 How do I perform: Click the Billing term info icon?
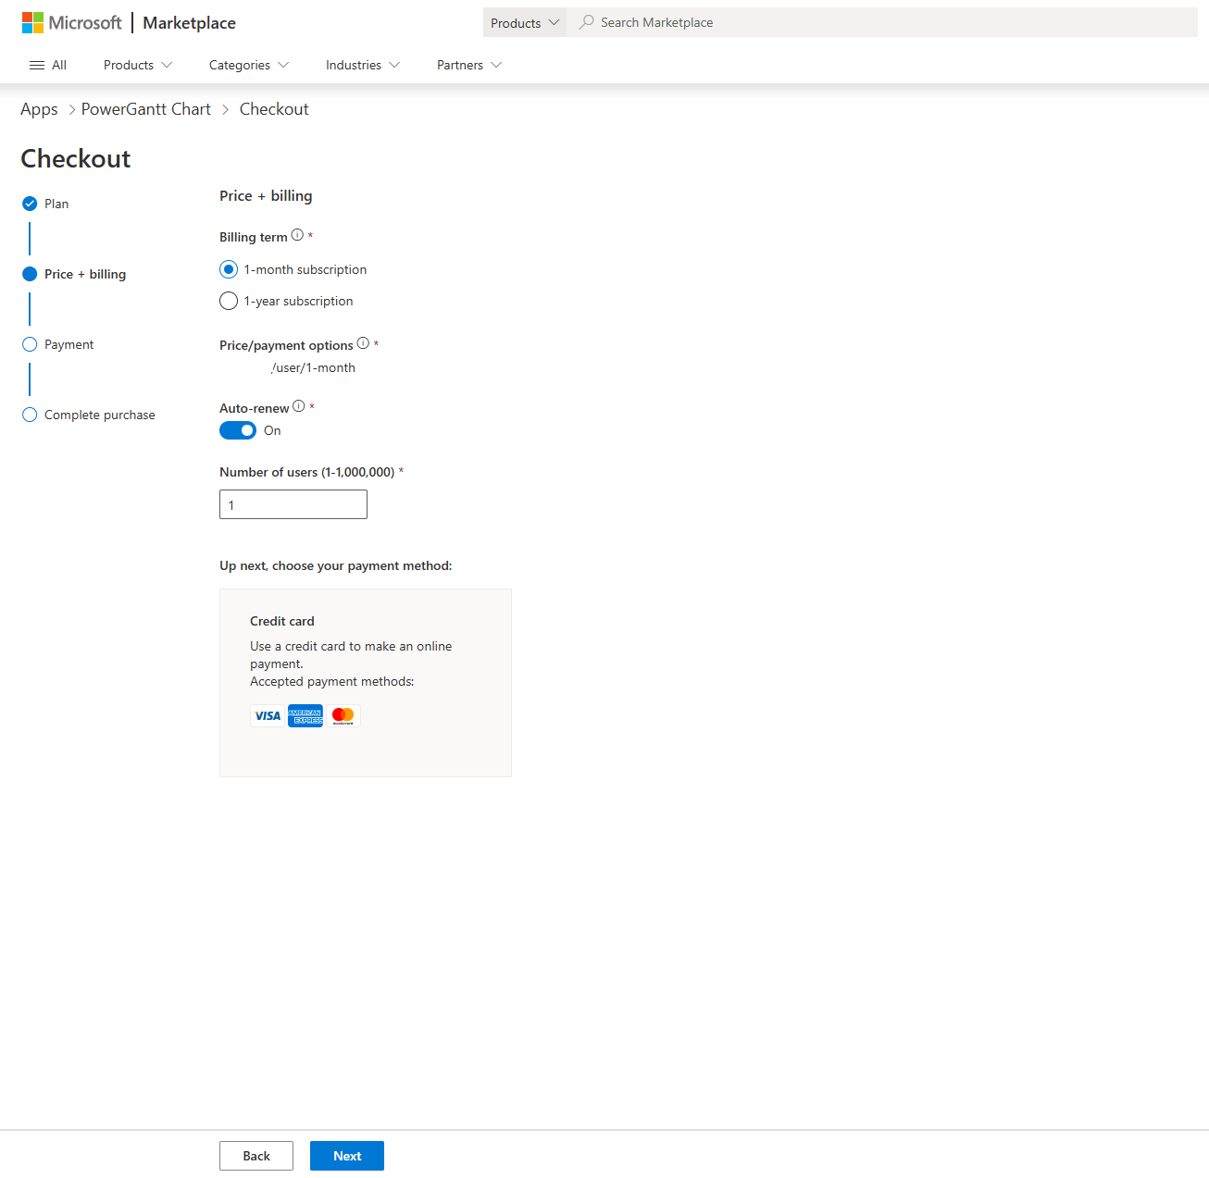pyautogui.click(x=297, y=235)
